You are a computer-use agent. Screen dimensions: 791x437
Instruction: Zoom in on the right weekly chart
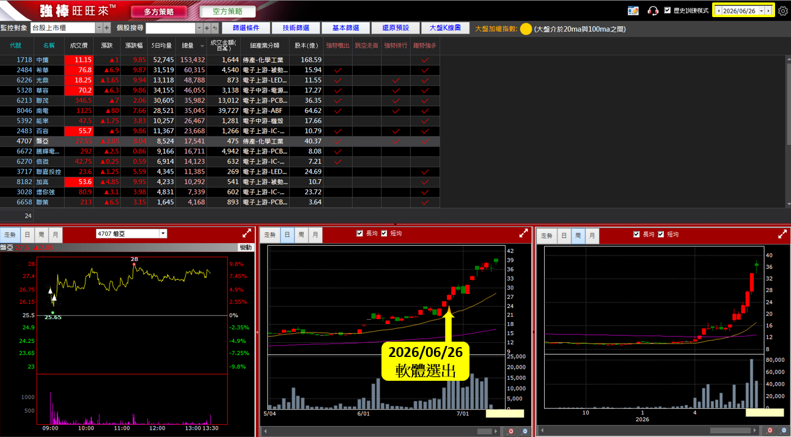pyautogui.click(x=770, y=431)
